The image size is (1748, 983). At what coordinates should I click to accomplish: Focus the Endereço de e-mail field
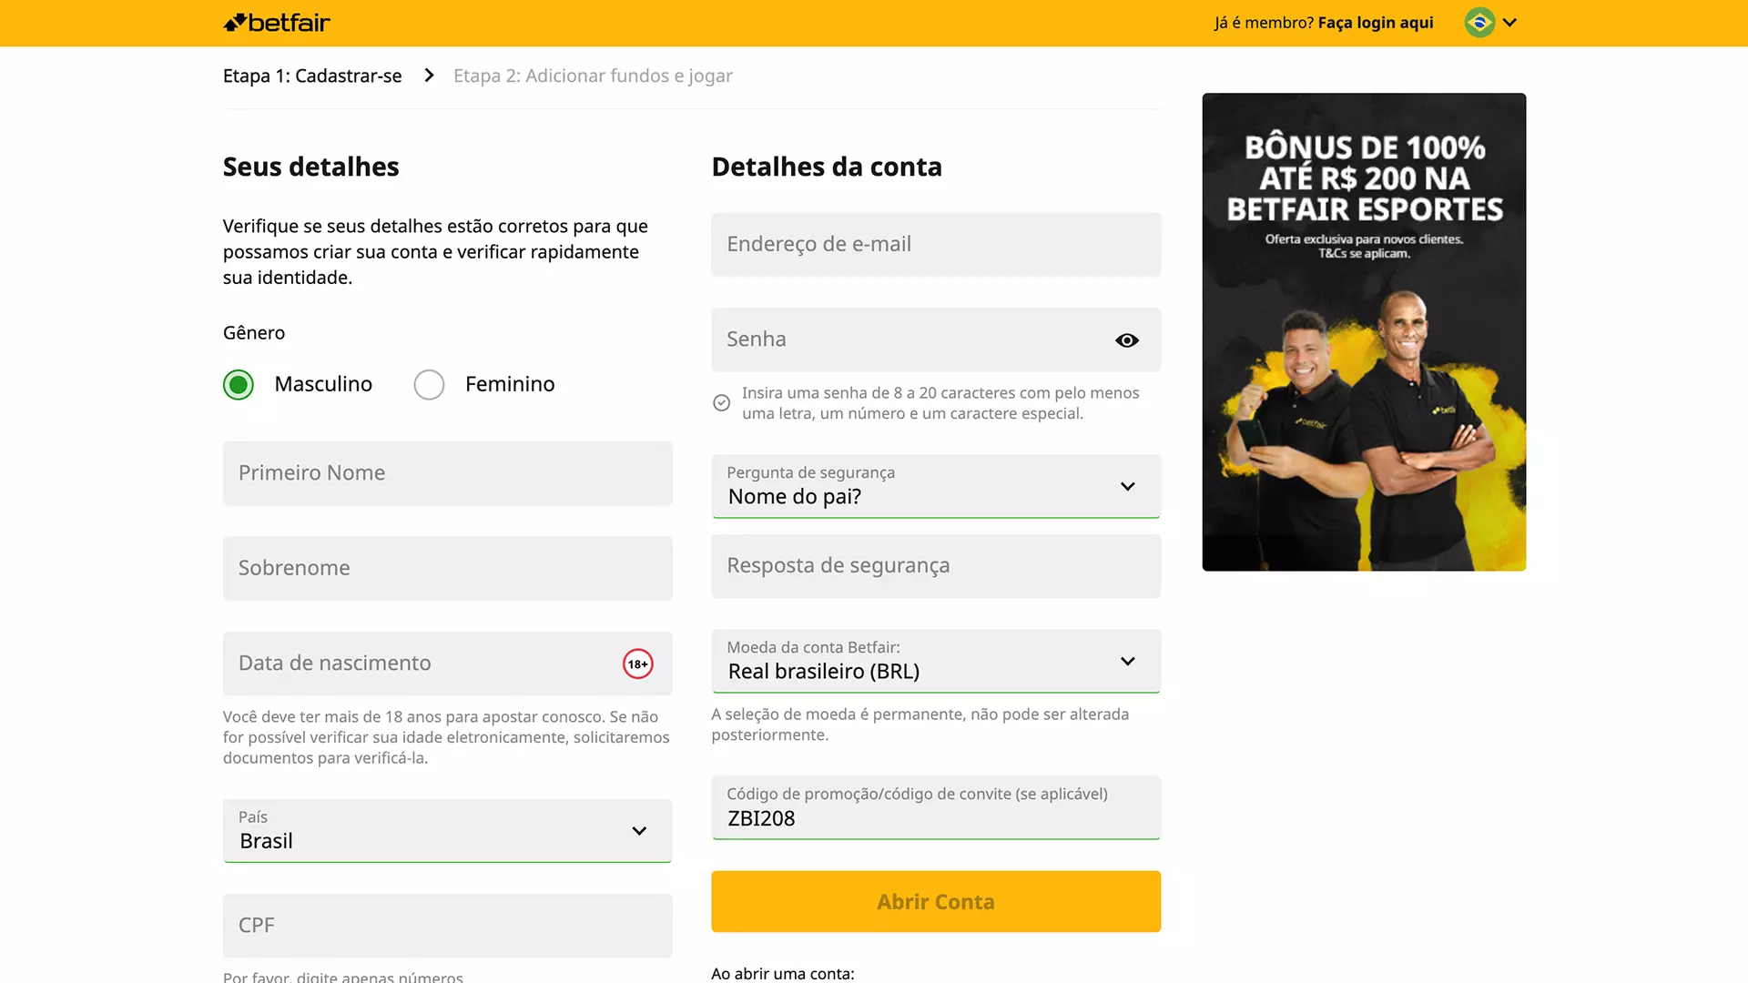tap(936, 245)
